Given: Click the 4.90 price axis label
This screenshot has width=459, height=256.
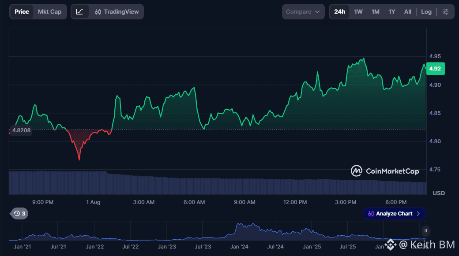Looking at the screenshot, I should (x=435, y=85).
